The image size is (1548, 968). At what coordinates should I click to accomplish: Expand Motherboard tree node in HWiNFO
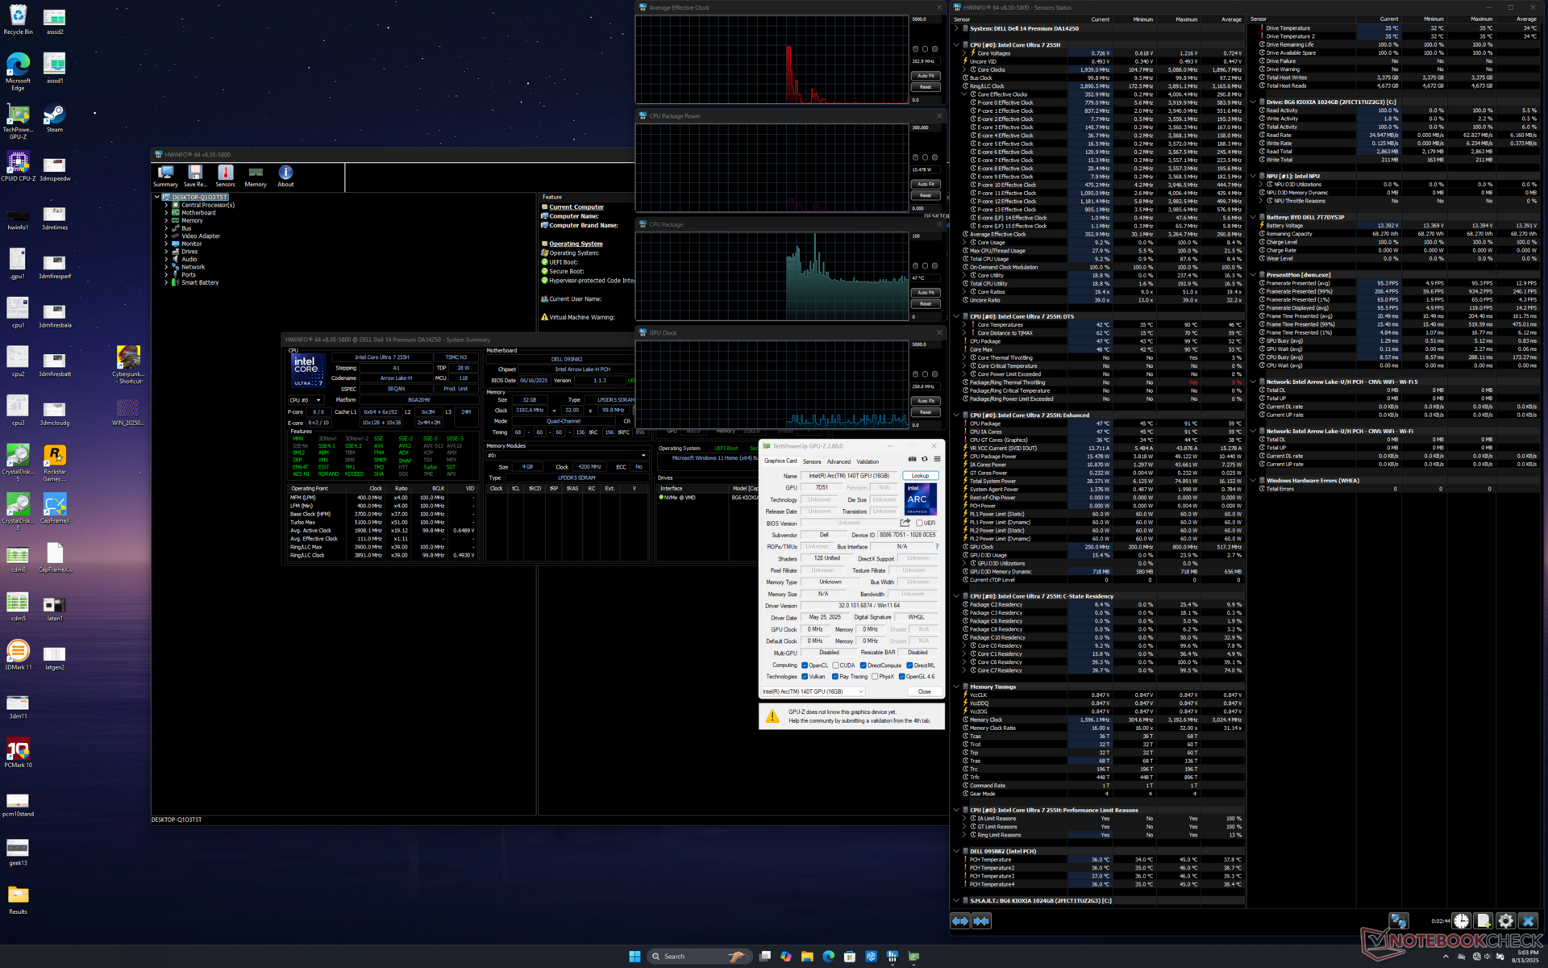coord(166,213)
